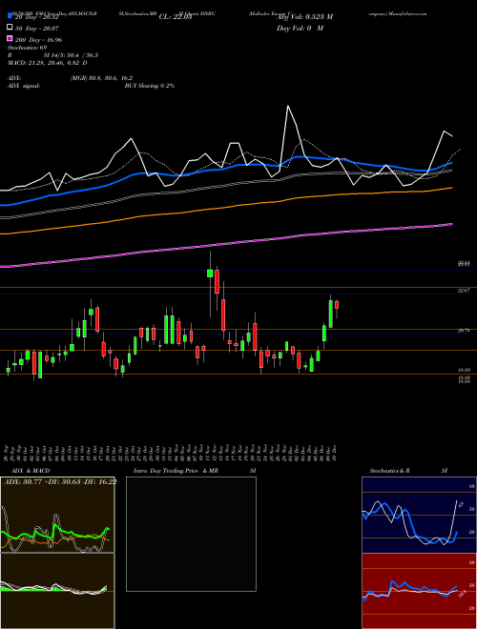The height and width of the screenshot is (629, 477).
Task: Click the 'SI 14/3: 50.4 / 56.5' value
Action: pyautogui.click(x=69, y=55)
